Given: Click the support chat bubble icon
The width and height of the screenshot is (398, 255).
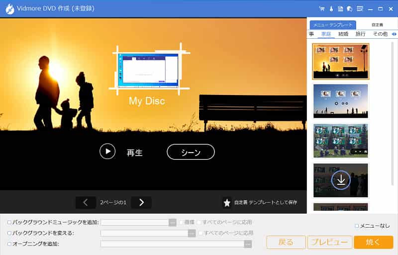Looking at the screenshot, I should 350,9.
